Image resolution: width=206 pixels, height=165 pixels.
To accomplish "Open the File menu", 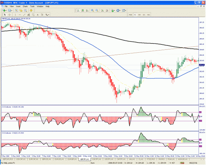I will pyautogui.click(x=6, y=6).
